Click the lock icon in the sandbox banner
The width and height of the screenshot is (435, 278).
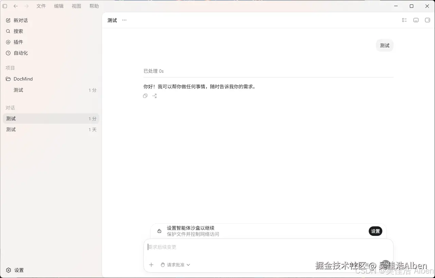click(159, 231)
